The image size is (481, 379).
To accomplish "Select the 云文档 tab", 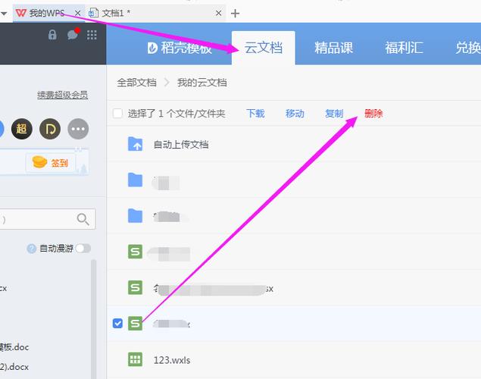I will 263,48.
